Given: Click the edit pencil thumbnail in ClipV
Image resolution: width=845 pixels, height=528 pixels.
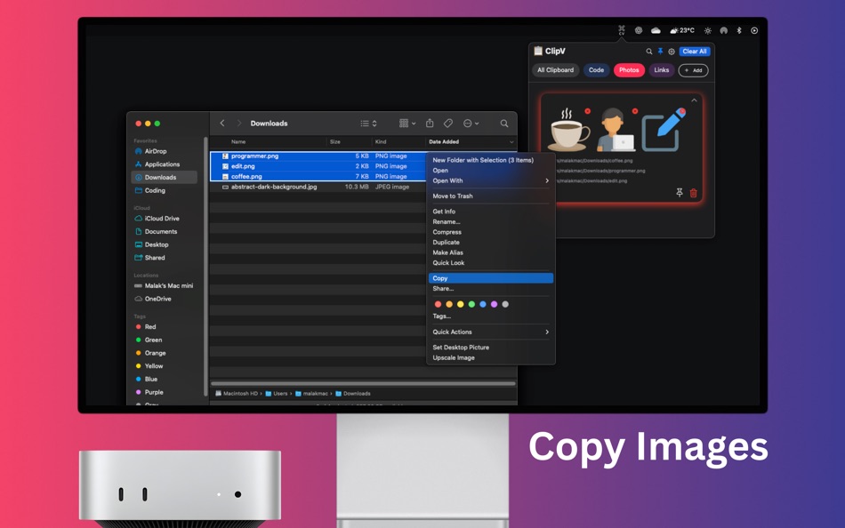Looking at the screenshot, I should pos(664,131).
